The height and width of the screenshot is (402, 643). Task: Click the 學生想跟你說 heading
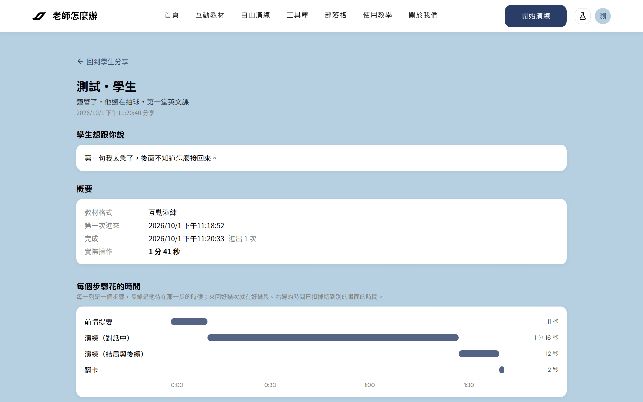[100, 135]
